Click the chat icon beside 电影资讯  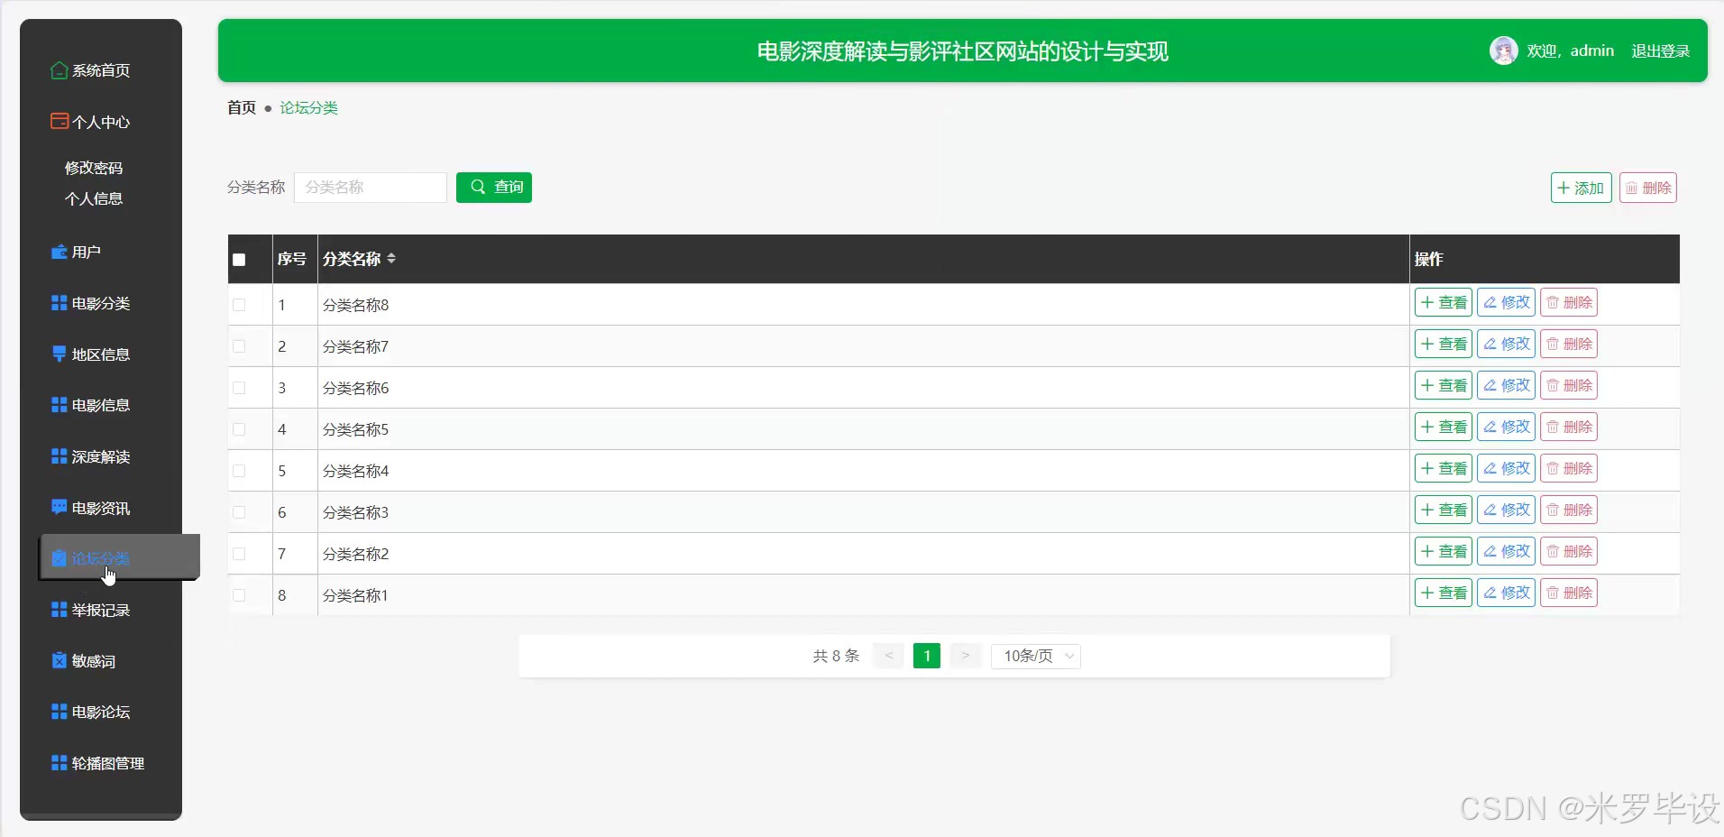60,507
